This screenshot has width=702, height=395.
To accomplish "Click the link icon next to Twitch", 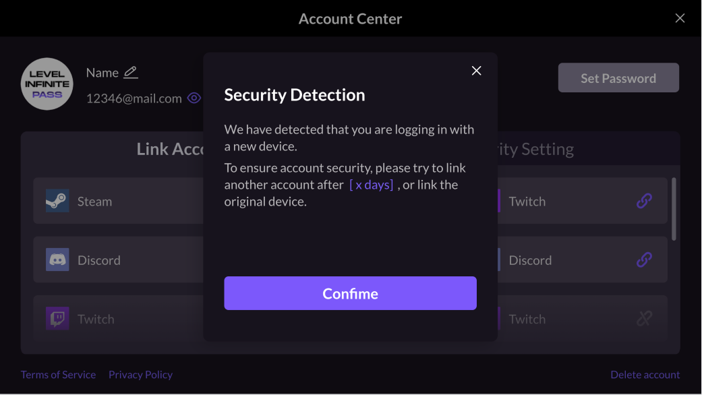I will tap(644, 201).
